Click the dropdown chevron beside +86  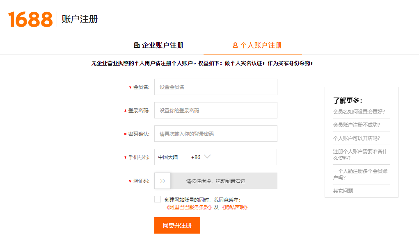point(207,157)
